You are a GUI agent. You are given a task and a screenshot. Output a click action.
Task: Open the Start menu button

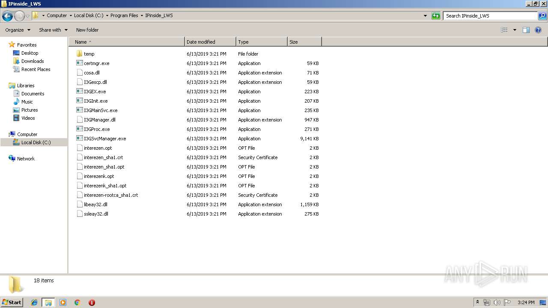(12, 302)
